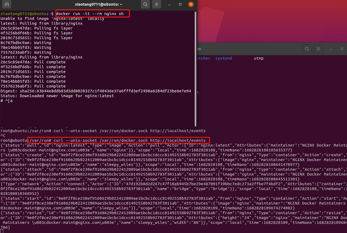Click the 'docker run -it --rm nginx sh' command
The width and height of the screenshot is (347, 233).
pyautogui.click(x=90, y=14)
